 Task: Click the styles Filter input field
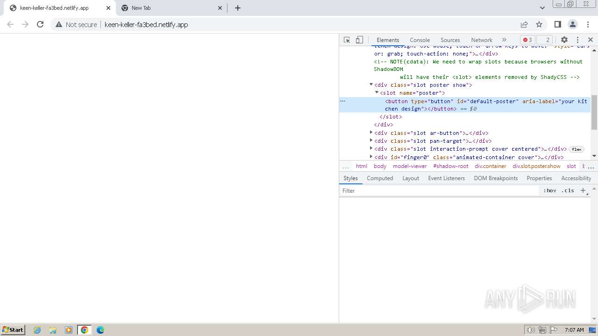pos(439,190)
